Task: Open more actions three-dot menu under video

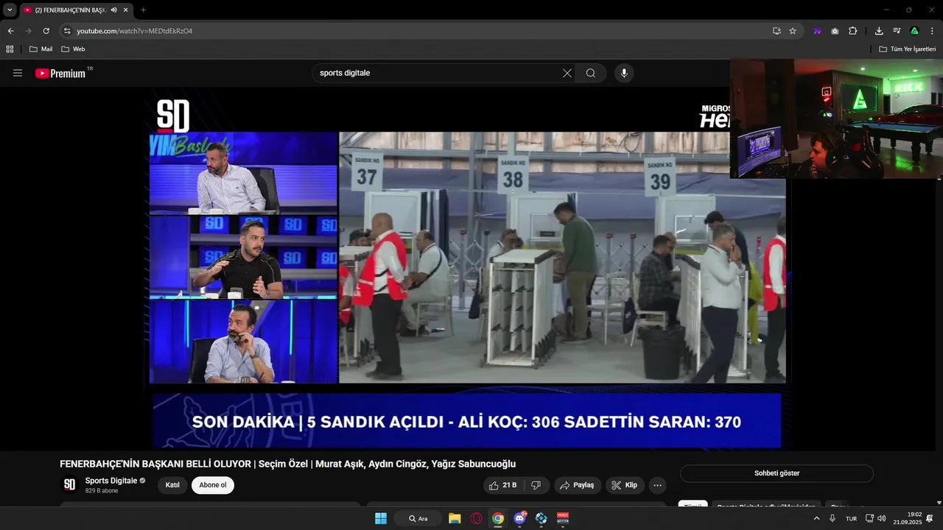Action: tap(658, 485)
